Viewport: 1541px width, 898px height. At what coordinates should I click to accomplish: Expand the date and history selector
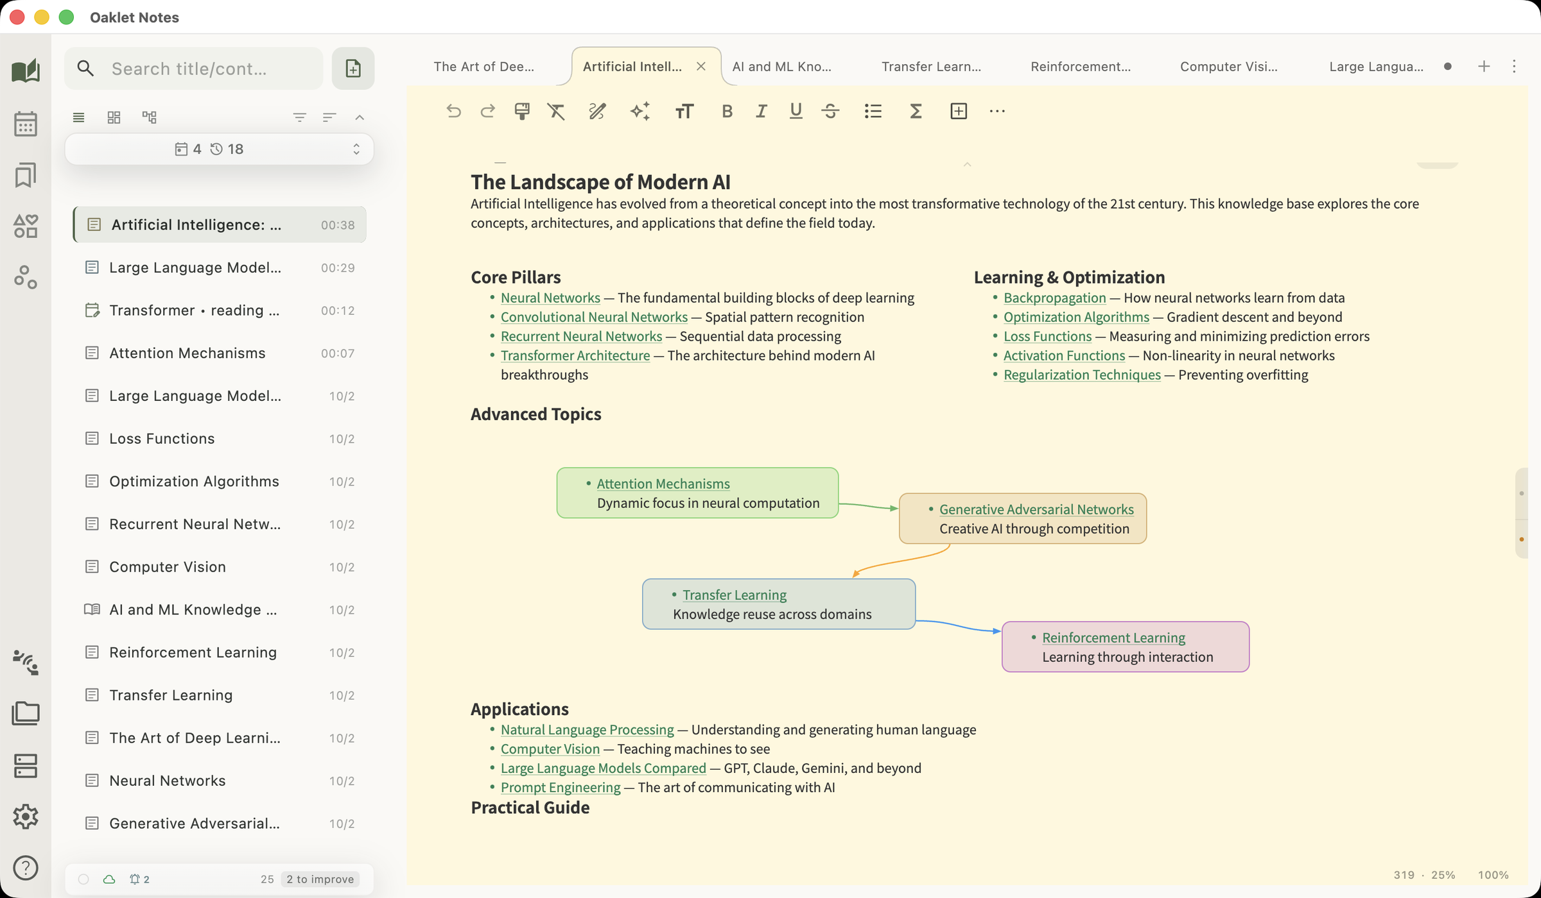pos(219,149)
